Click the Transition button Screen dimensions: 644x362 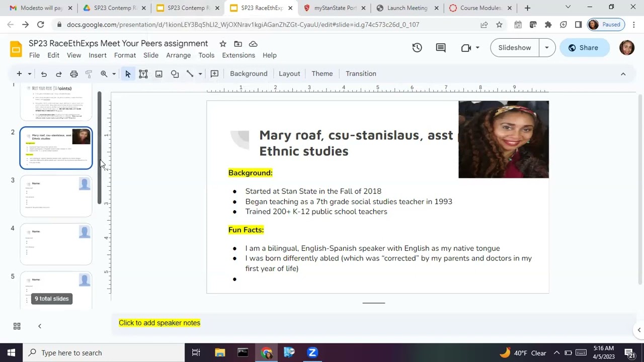(x=361, y=74)
